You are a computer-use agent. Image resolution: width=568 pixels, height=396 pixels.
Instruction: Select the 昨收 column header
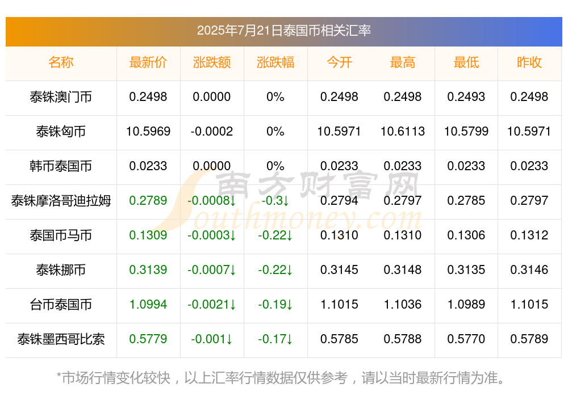(529, 62)
